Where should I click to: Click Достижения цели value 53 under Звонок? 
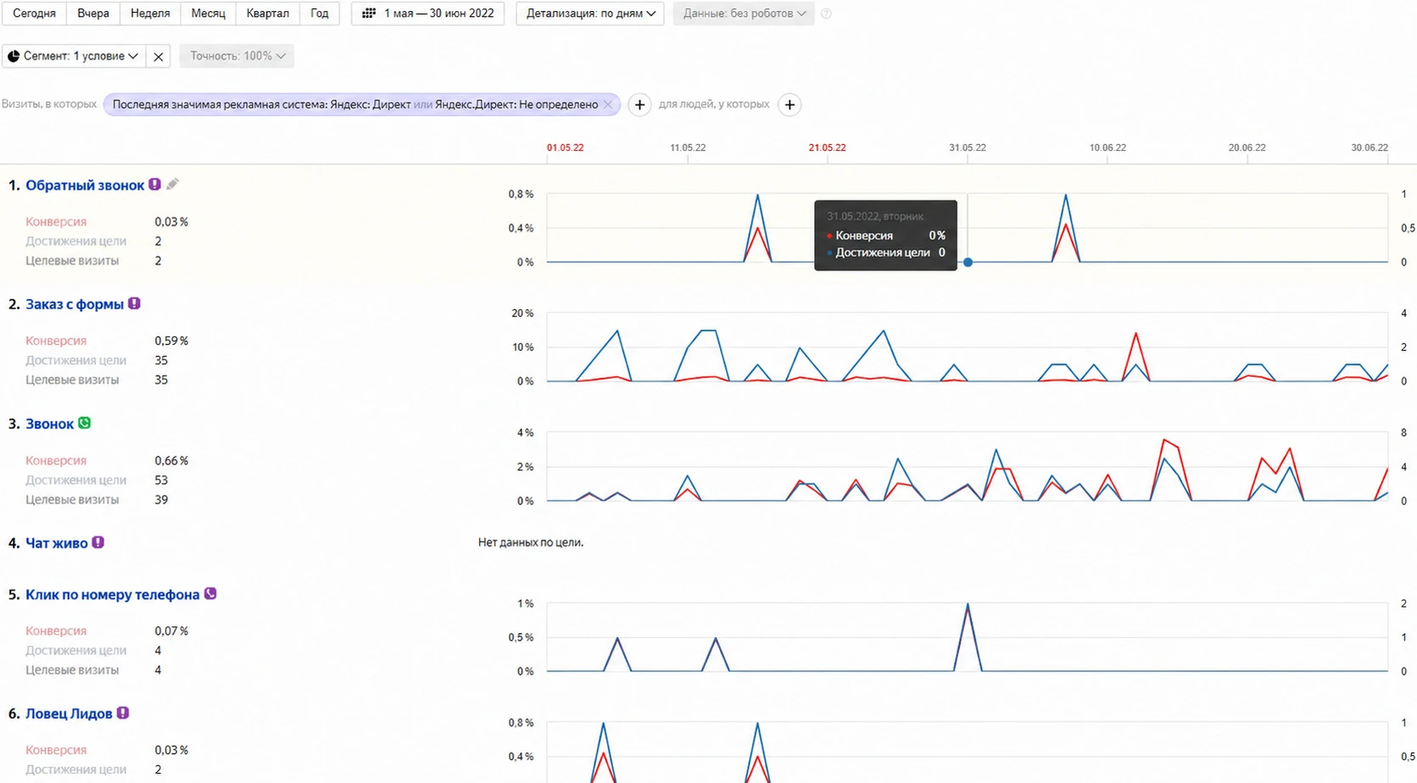pyautogui.click(x=161, y=480)
